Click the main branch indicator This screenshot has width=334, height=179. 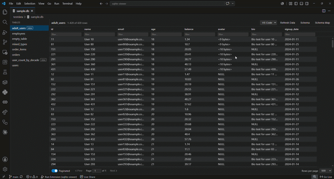pos(14,177)
